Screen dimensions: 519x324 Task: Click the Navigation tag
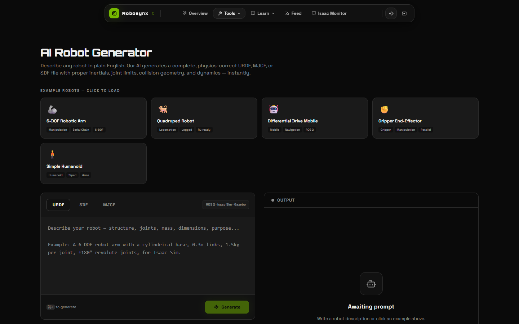coord(292,130)
